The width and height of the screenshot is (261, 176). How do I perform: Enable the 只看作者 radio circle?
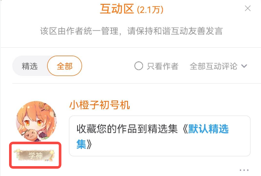pos(139,66)
